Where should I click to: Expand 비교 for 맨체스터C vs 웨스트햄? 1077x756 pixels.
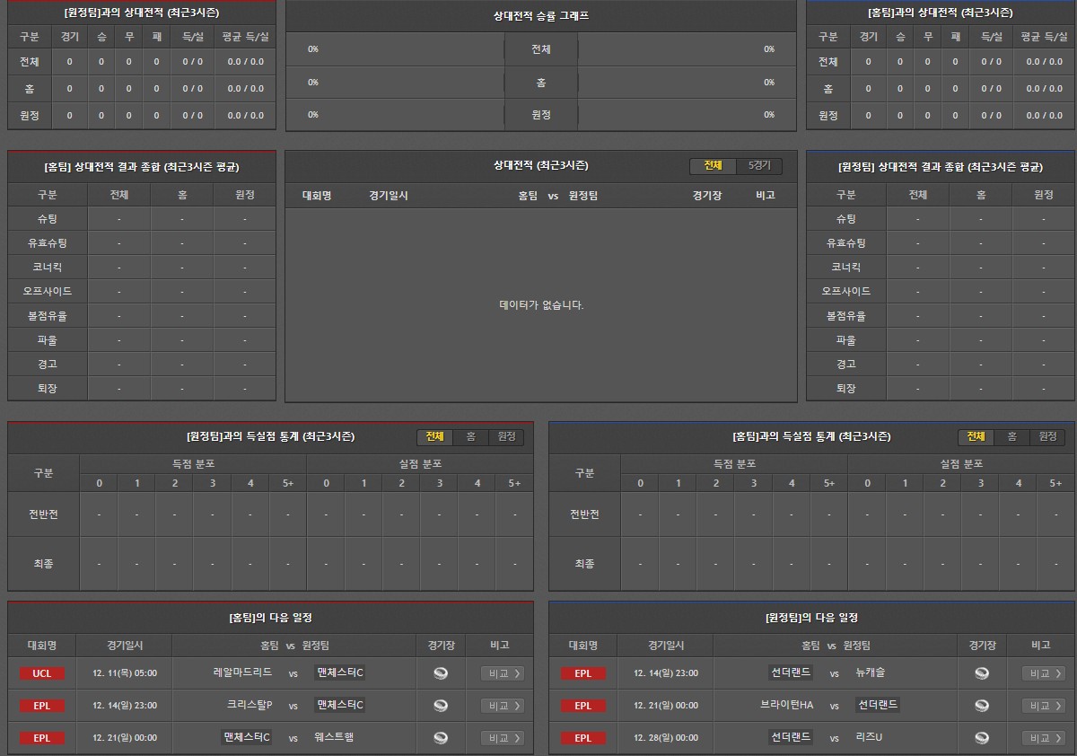point(502,738)
